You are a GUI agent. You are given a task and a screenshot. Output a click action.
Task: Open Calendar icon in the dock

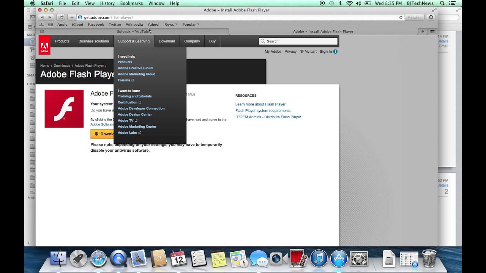178,259
